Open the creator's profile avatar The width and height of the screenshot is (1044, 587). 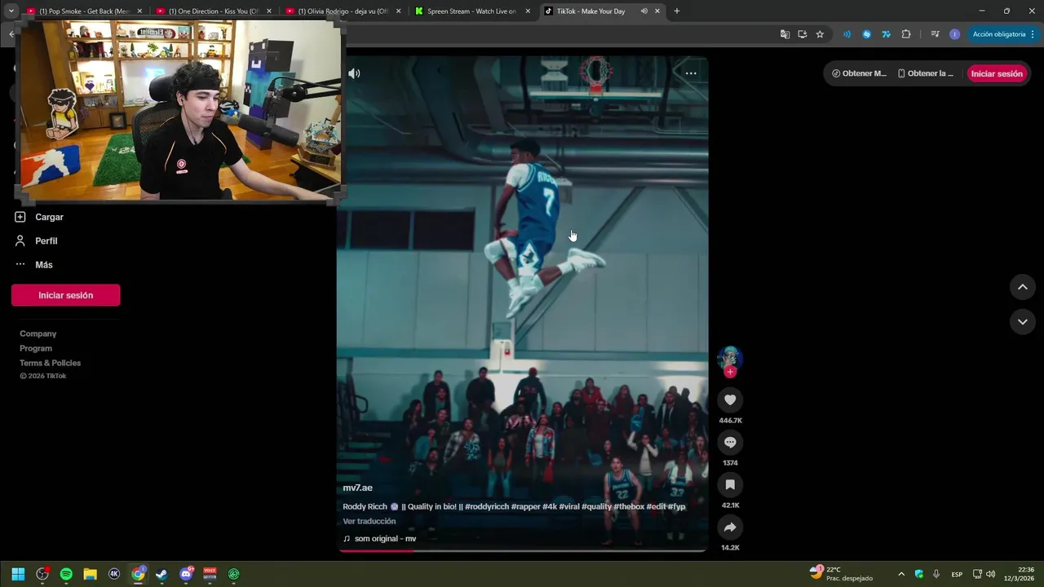729,358
